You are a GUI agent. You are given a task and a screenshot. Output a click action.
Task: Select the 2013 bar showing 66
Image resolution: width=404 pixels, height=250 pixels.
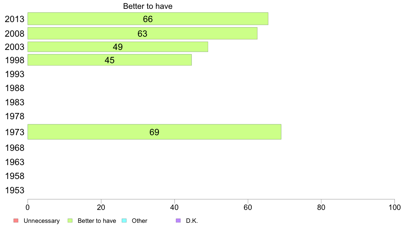click(148, 19)
